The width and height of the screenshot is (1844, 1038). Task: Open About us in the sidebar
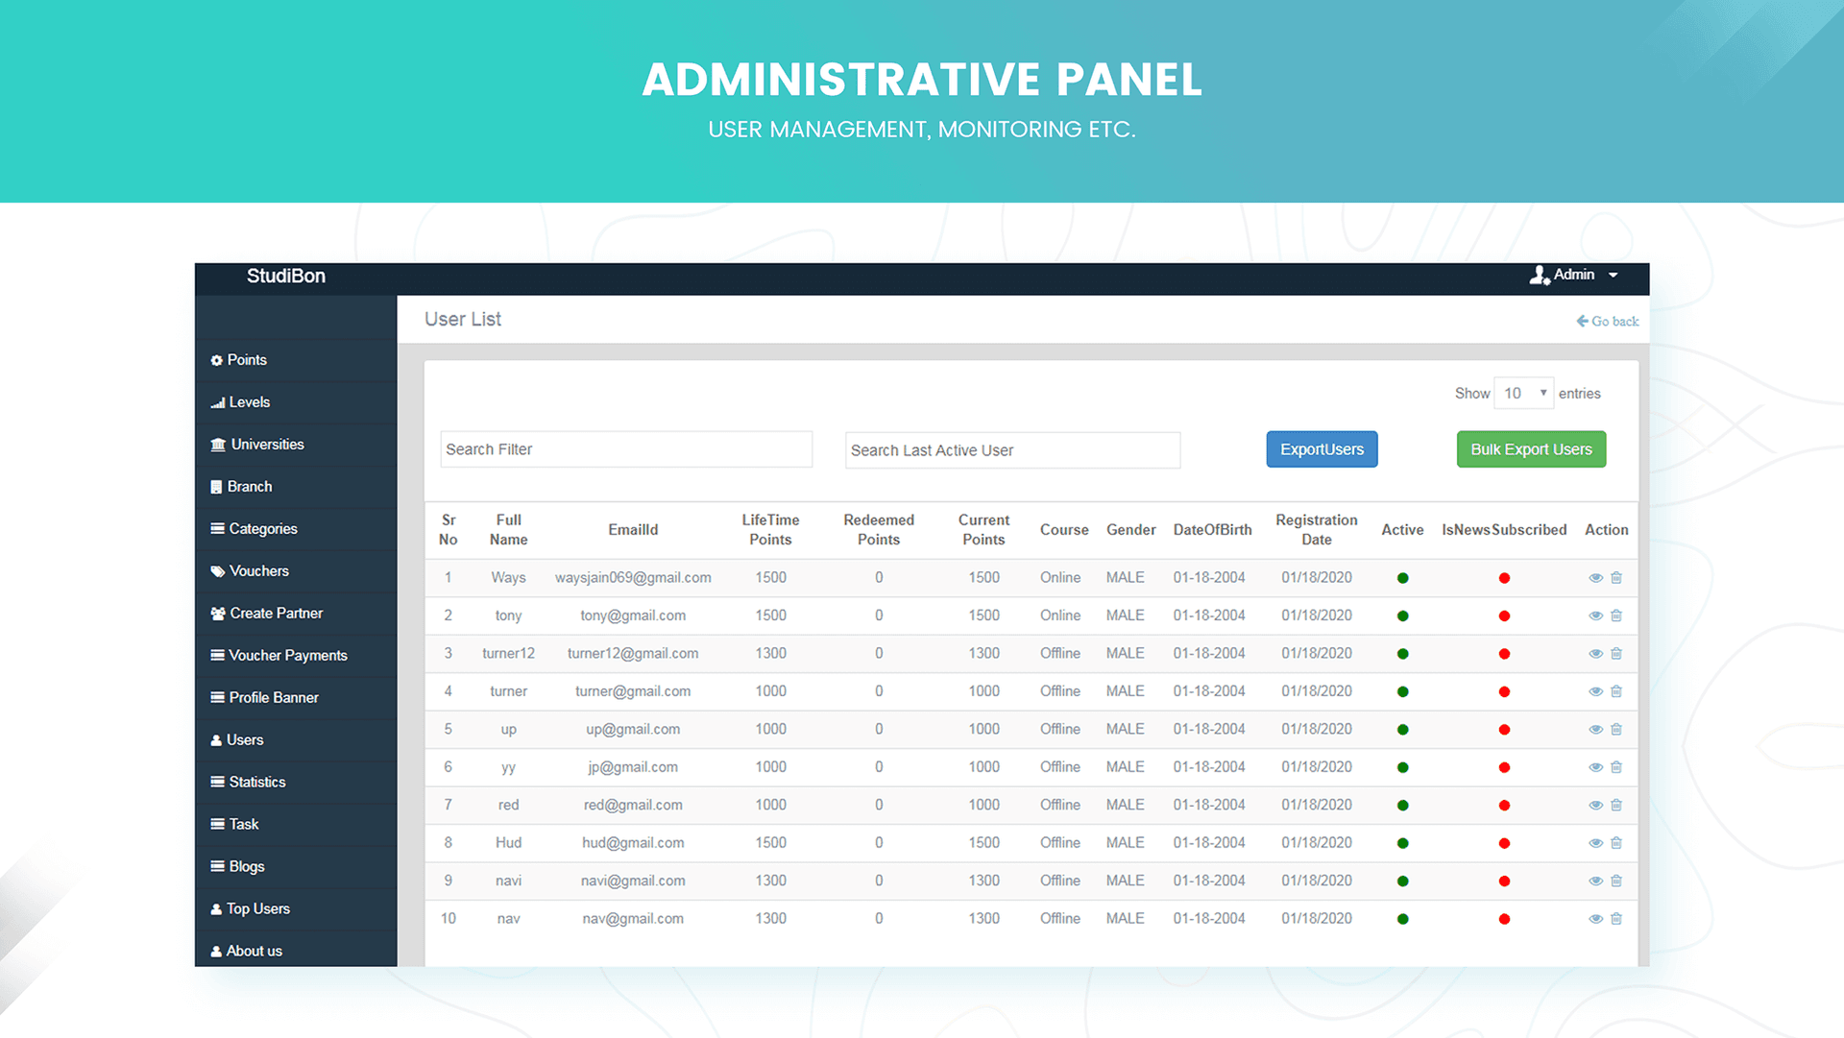coord(296,950)
